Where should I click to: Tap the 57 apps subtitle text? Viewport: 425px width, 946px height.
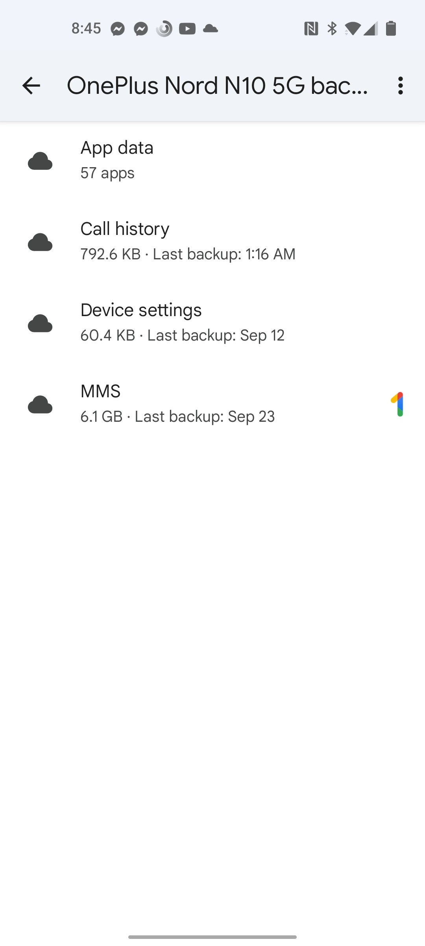coord(107,173)
